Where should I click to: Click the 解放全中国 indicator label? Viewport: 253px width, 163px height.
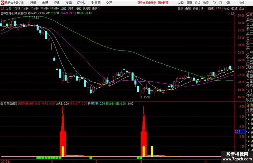click(113, 104)
